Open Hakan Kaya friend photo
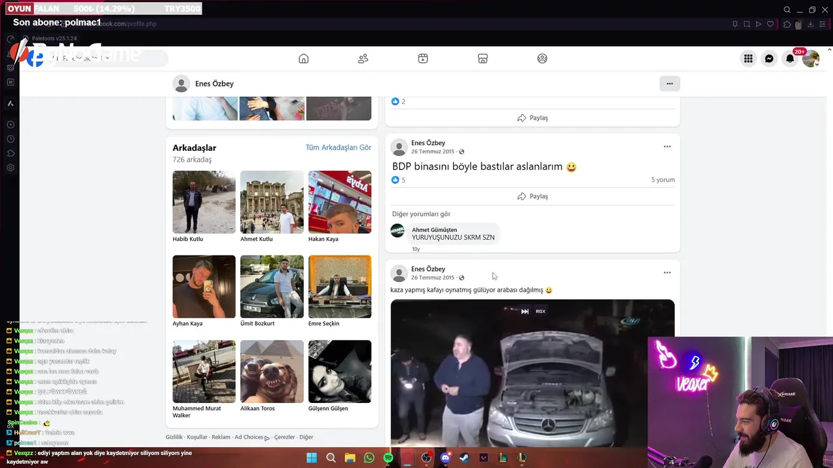This screenshot has width=833, height=468. click(x=340, y=202)
